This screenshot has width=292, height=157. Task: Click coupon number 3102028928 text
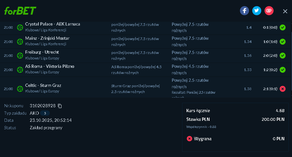(x=43, y=106)
